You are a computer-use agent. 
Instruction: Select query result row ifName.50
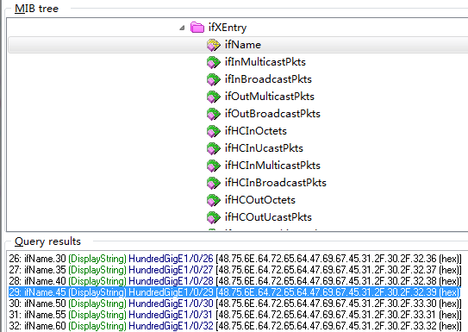pos(235,304)
